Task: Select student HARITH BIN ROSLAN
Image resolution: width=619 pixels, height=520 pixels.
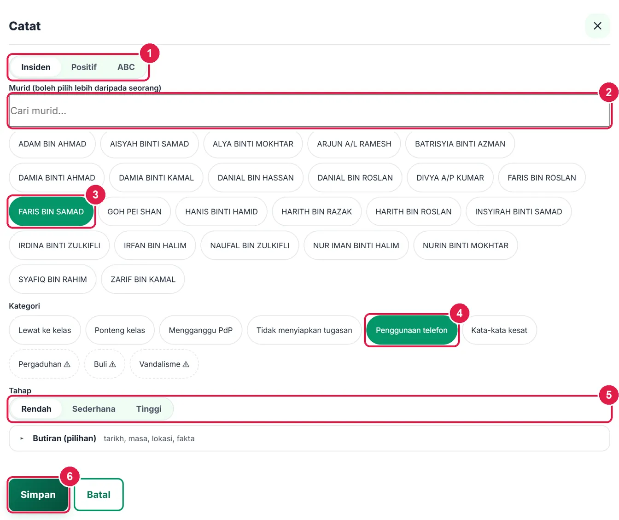Action: pos(414,212)
